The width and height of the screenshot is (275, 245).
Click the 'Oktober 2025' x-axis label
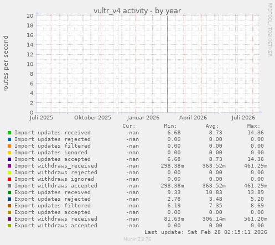pyautogui.click(x=93, y=118)
